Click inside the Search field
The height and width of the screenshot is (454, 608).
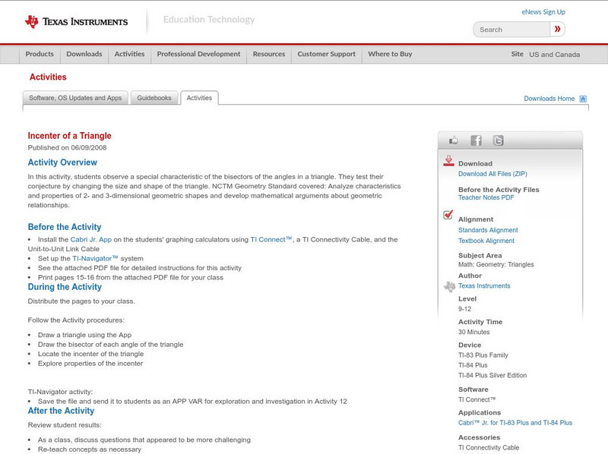tap(511, 30)
